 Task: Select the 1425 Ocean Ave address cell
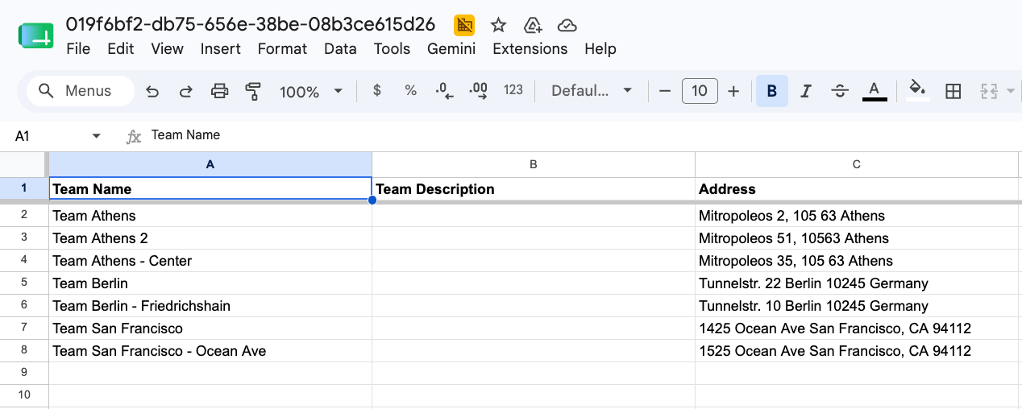tap(857, 328)
